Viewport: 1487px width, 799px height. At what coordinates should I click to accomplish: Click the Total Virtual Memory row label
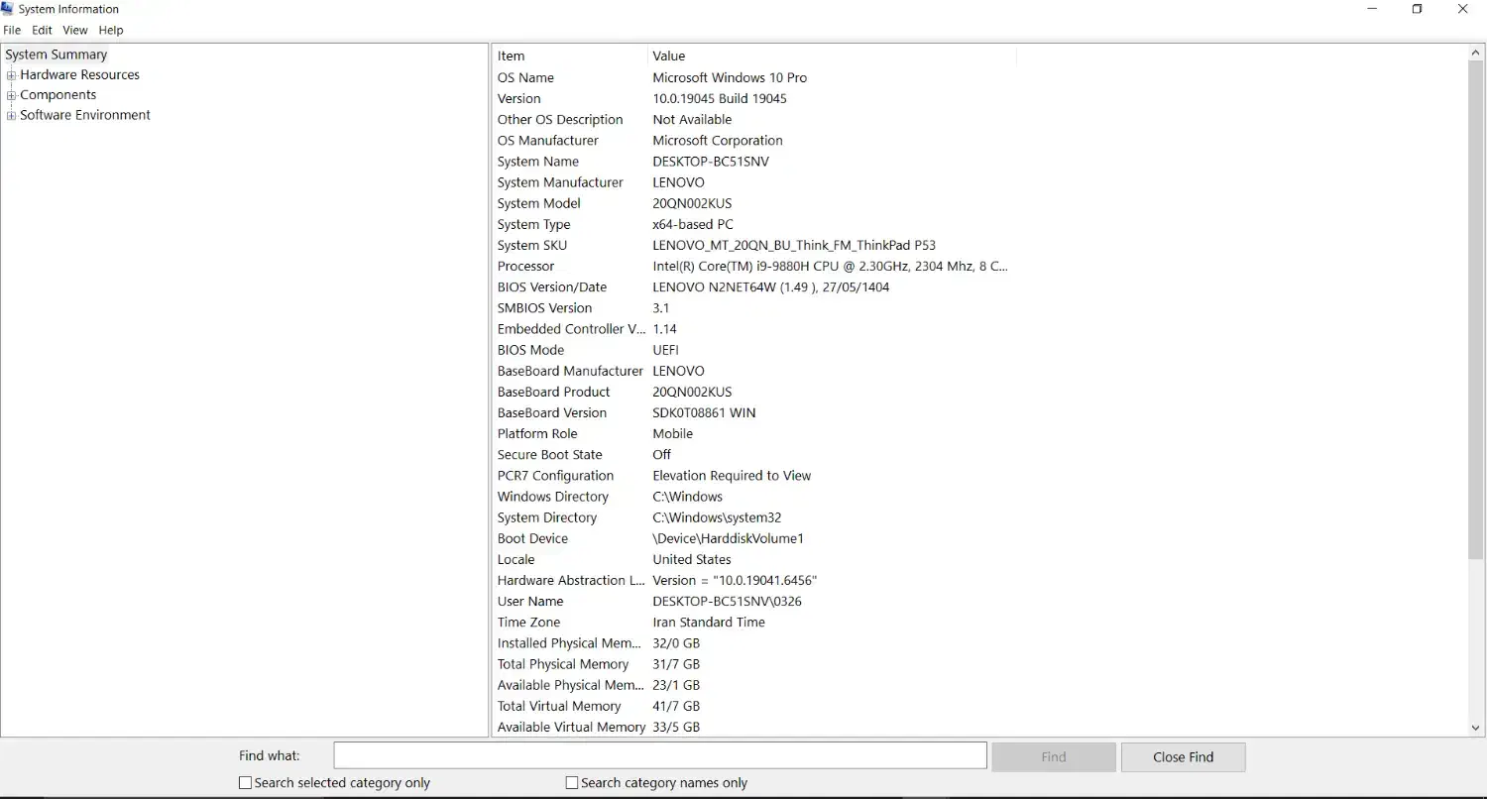pos(559,706)
